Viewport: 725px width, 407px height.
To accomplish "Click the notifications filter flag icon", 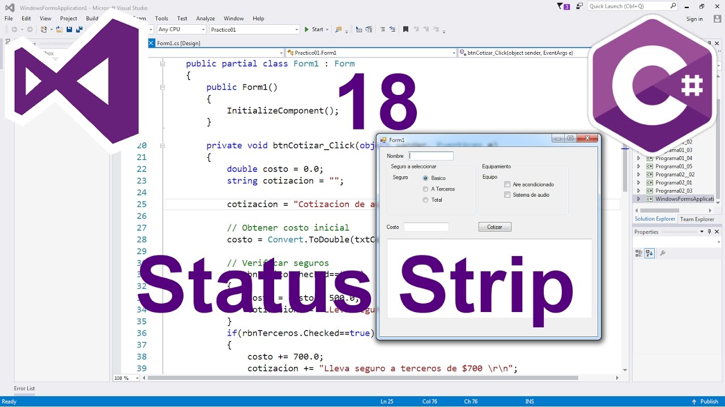I will tap(561, 6).
